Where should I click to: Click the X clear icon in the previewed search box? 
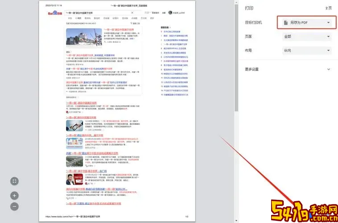pos(132,13)
